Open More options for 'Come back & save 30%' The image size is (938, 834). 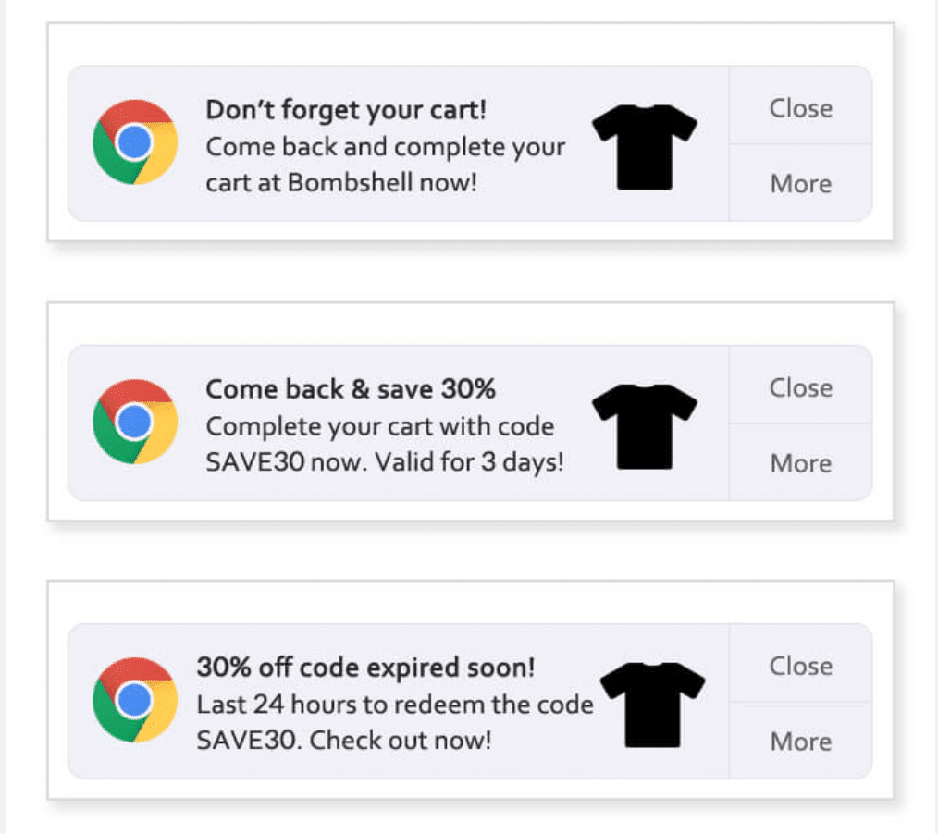(800, 462)
